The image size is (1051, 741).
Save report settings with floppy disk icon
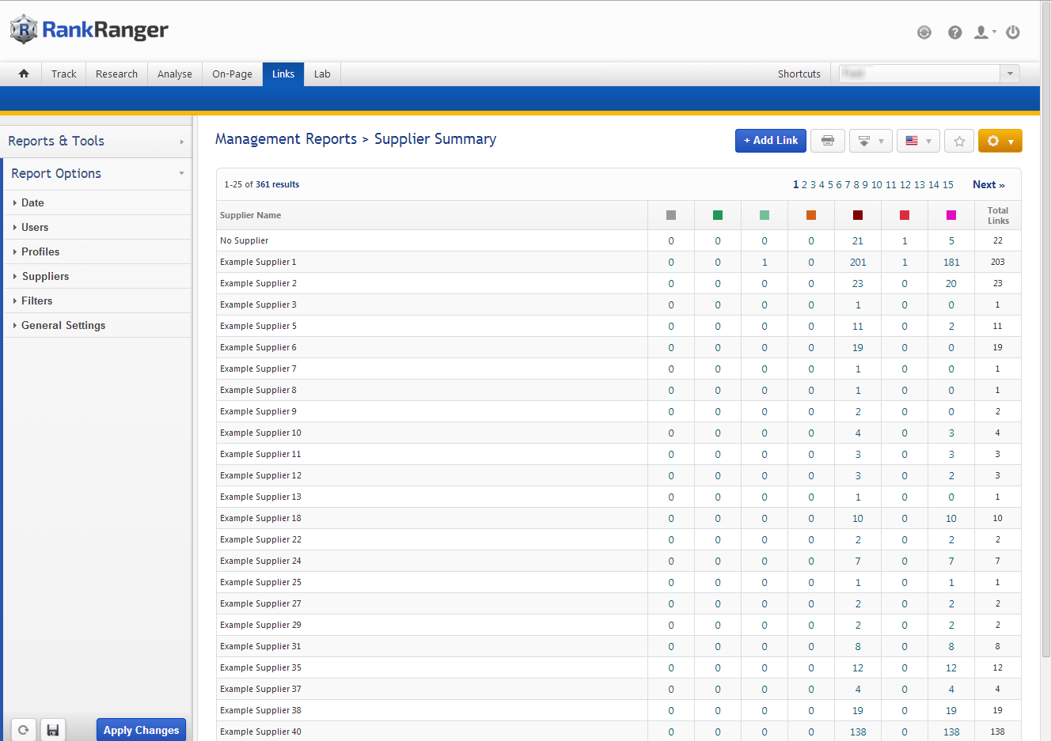[x=53, y=730]
